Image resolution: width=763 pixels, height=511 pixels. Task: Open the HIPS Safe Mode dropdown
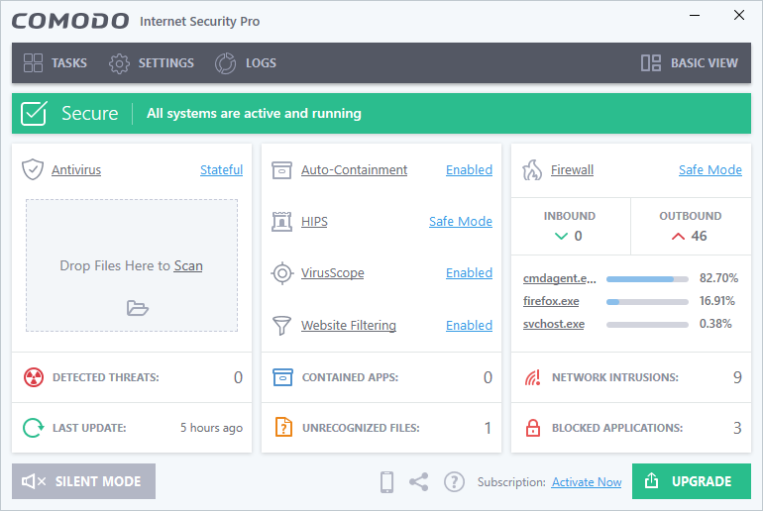(460, 221)
